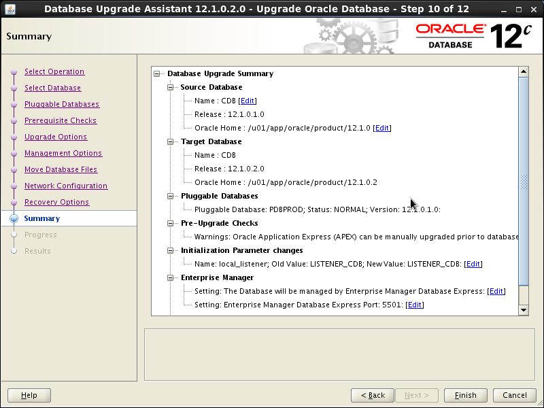Open the Prerequisite Checks step

click(x=60, y=120)
